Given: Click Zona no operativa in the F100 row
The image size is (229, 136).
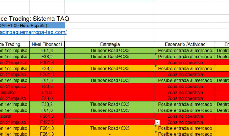Looking at the screenshot, I should 185,92.
